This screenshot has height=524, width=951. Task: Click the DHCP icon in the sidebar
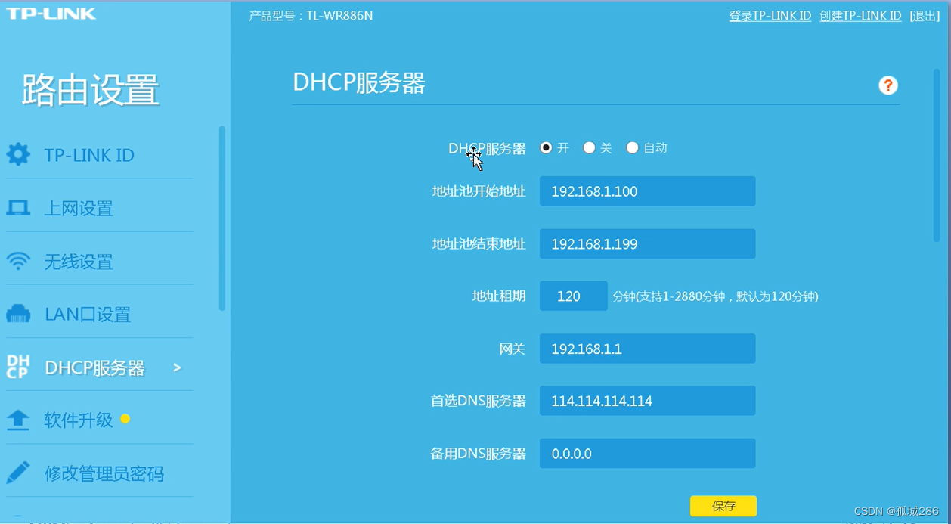point(18,367)
